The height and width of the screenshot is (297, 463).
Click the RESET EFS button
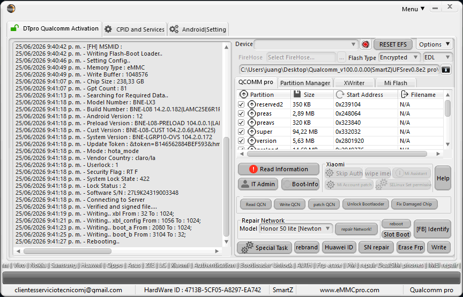click(x=393, y=44)
